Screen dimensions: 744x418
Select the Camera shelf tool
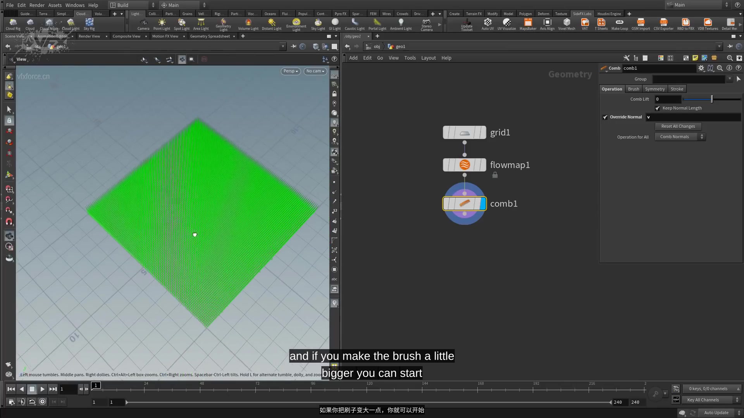point(143,24)
